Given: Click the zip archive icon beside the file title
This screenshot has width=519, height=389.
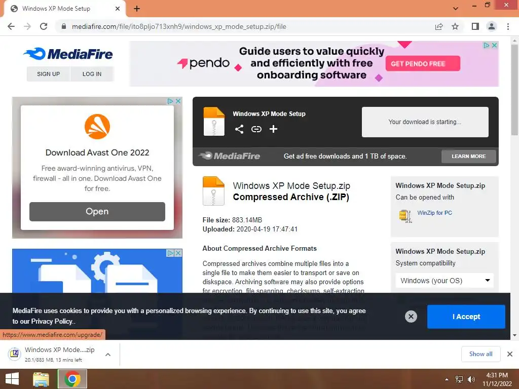Looking at the screenshot, I should click(x=213, y=191).
